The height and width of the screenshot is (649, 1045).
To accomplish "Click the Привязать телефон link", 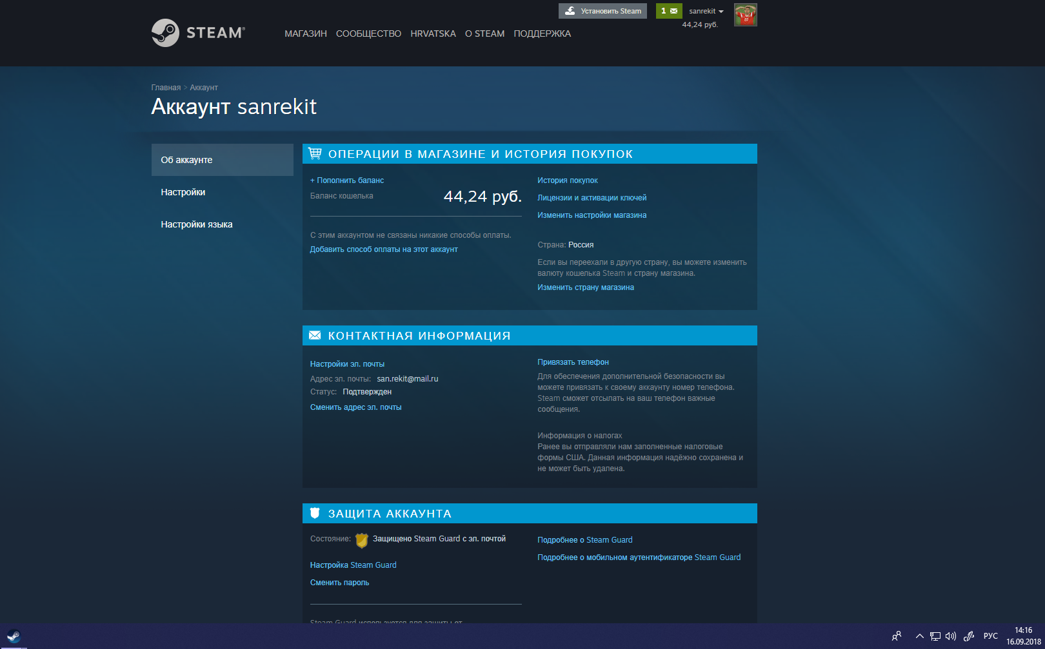I will pos(573,362).
